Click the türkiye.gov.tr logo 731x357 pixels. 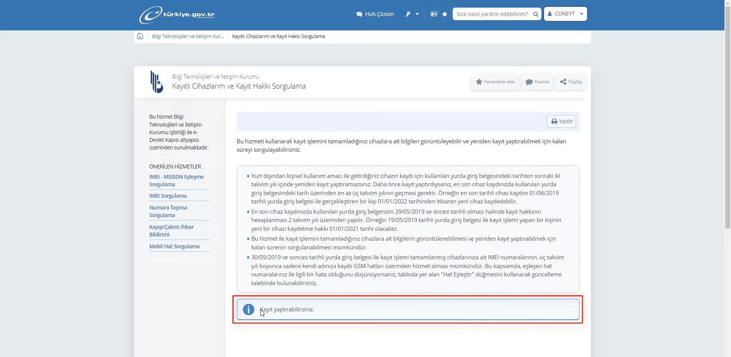tap(177, 15)
